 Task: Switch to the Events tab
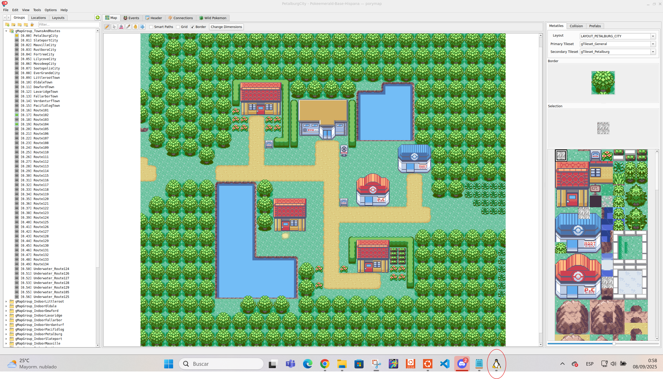click(131, 18)
